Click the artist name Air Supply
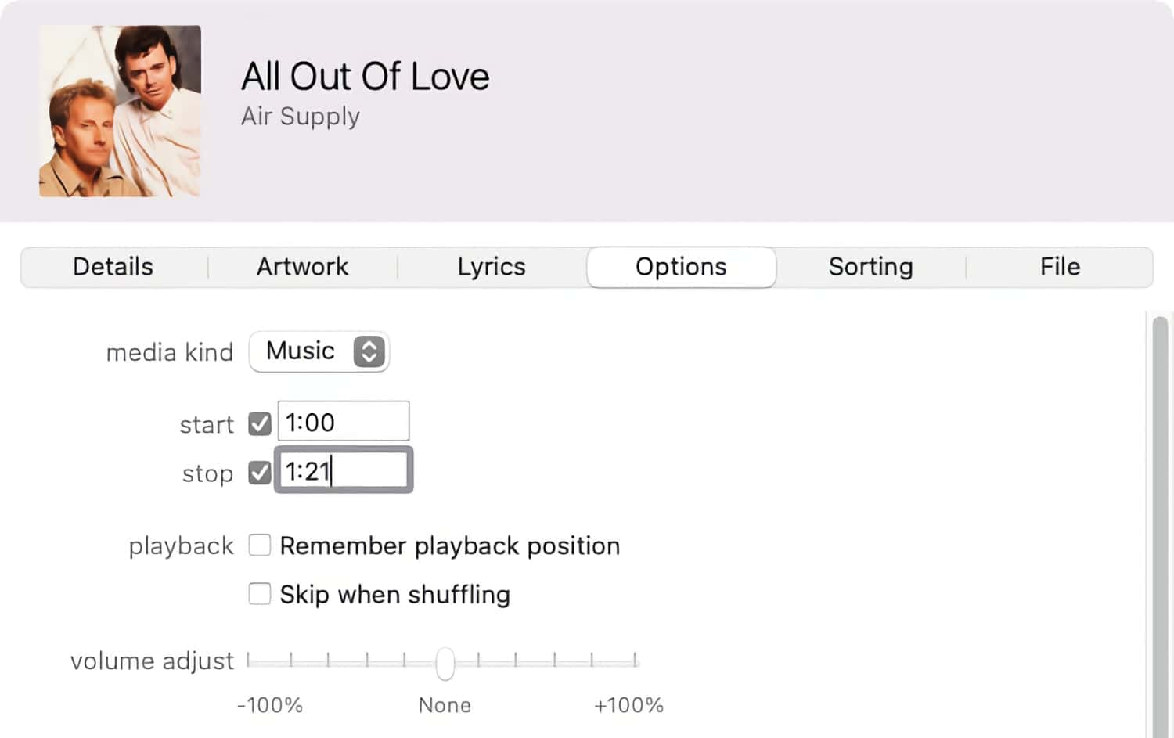Screen dimensions: 1174x738 pyautogui.click(x=300, y=116)
